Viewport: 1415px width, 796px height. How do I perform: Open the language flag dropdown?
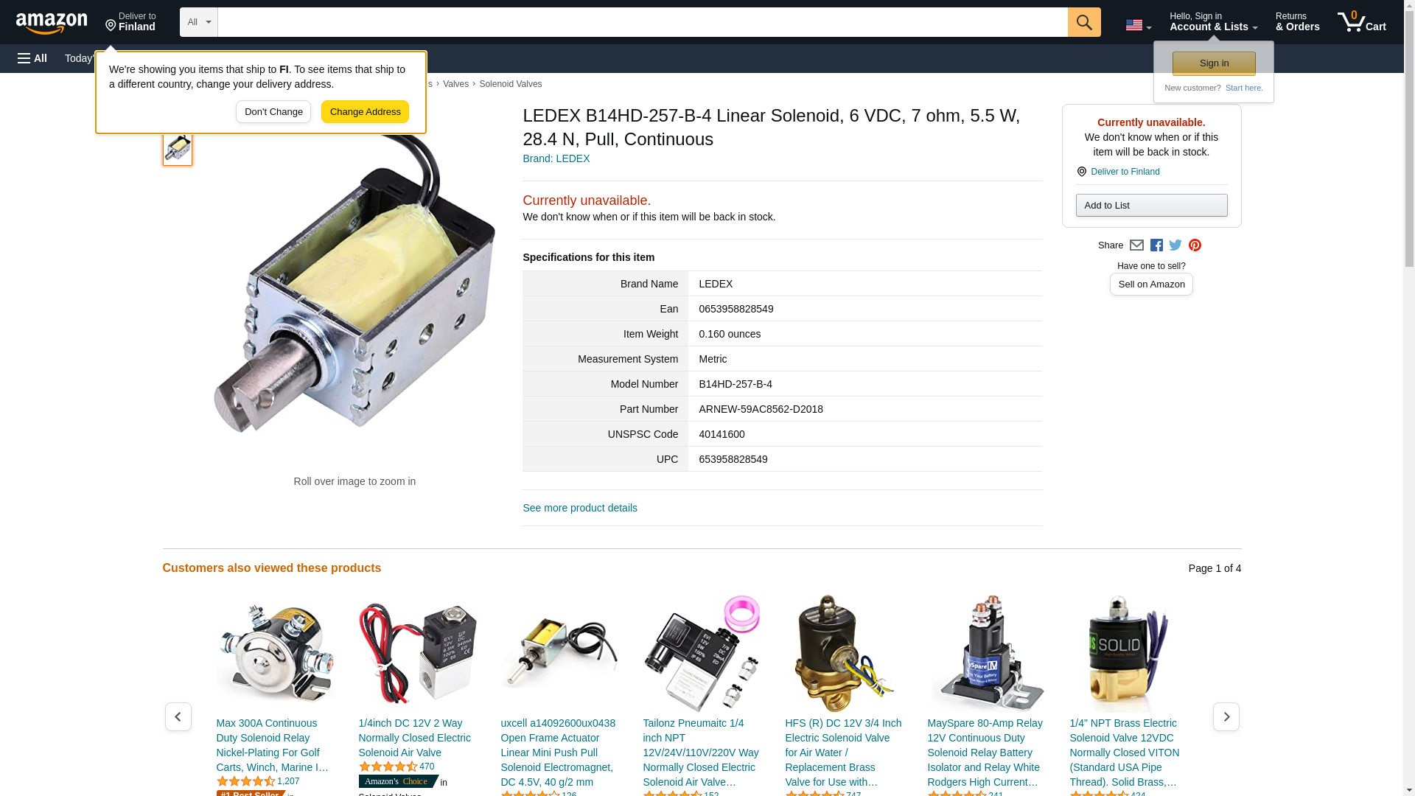click(x=1138, y=25)
